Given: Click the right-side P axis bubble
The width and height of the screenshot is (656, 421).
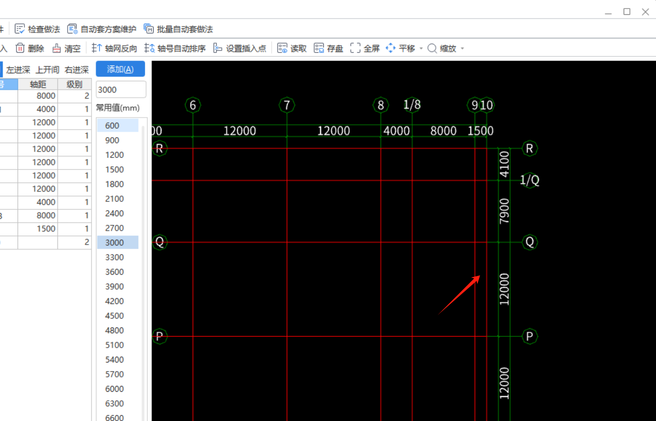Looking at the screenshot, I should click(x=529, y=336).
